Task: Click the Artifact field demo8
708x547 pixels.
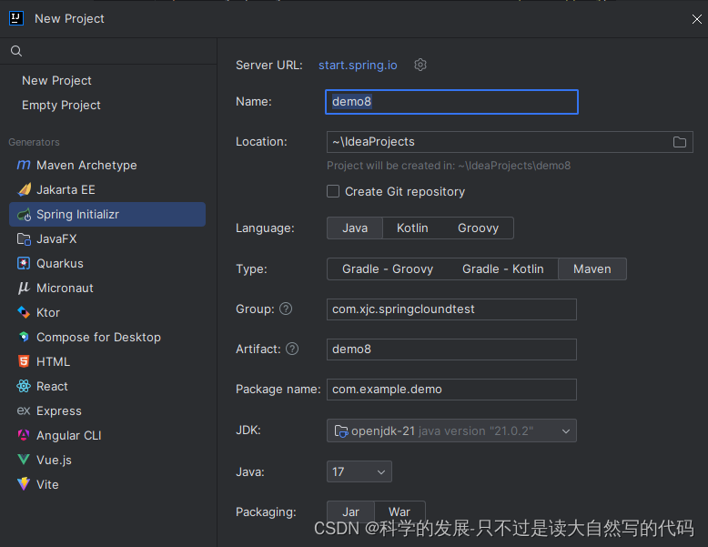Action: pyautogui.click(x=451, y=349)
